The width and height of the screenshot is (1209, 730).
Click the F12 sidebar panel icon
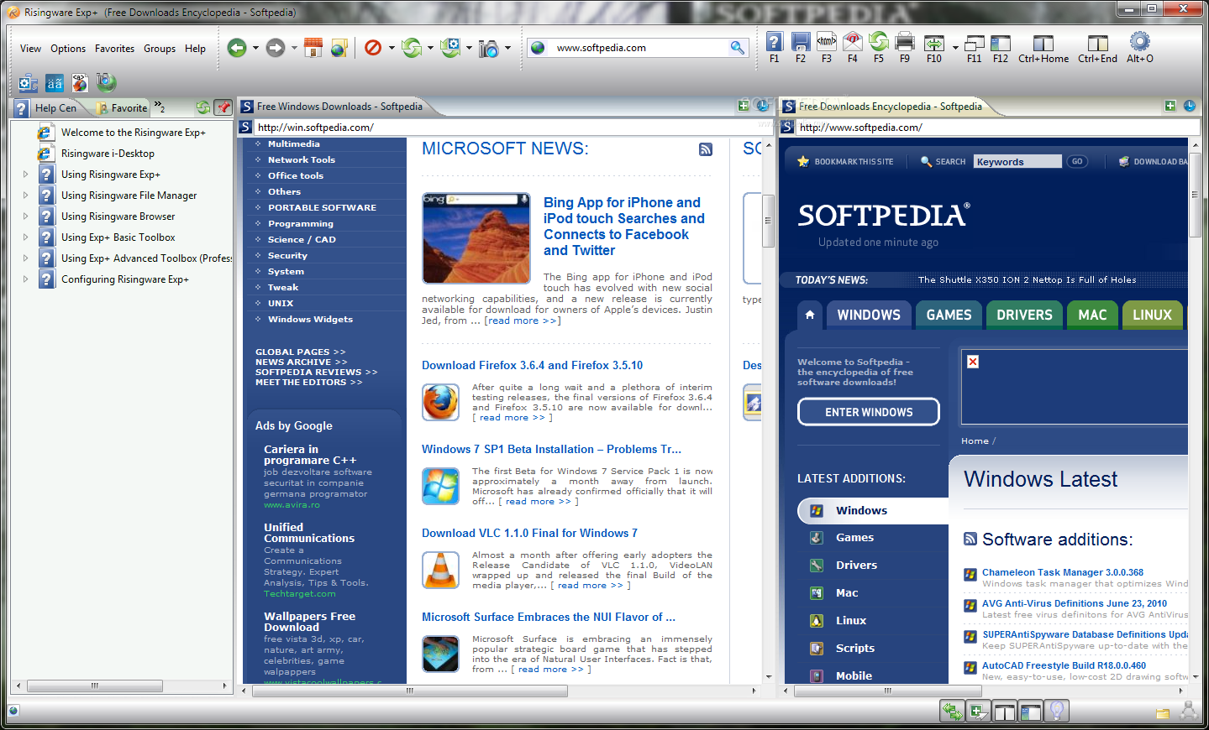point(1001,42)
